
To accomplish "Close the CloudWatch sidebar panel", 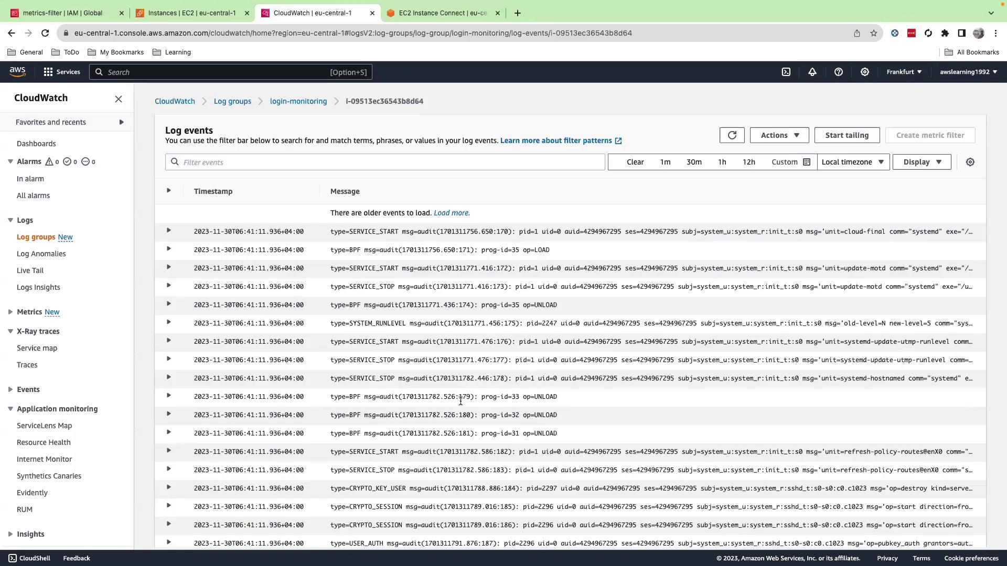I will (x=119, y=99).
